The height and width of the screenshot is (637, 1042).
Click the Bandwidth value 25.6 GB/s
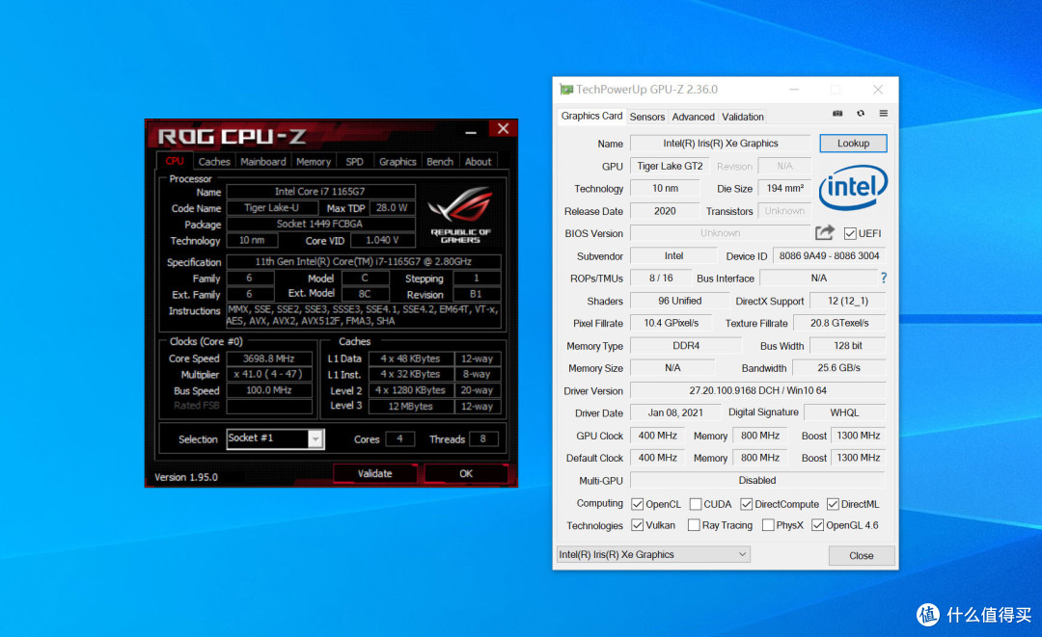point(838,367)
